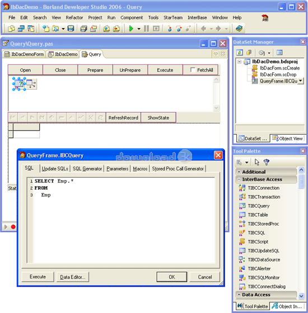The height and width of the screenshot is (313, 308).
Task: Select IbDacForm.scCreate tree item
Action: (x=279, y=68)
